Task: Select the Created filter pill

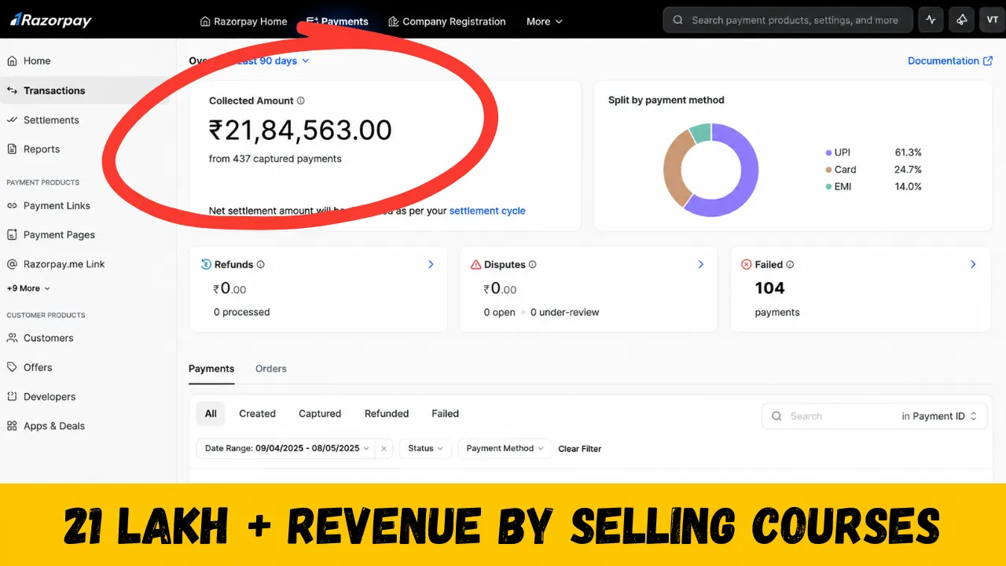Action: 257,413
